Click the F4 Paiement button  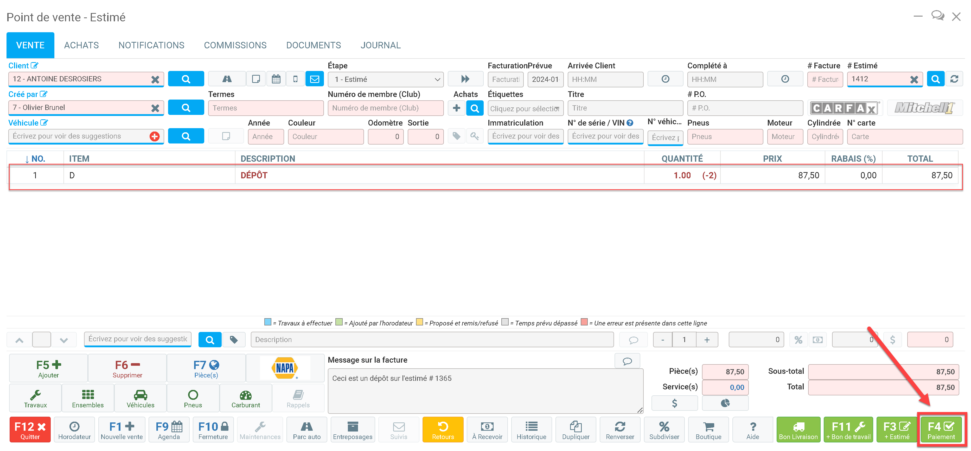click(941, 429)
